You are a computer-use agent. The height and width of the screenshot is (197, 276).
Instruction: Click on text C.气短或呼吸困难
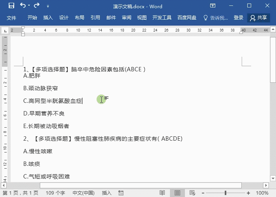[x=47, y=177]
